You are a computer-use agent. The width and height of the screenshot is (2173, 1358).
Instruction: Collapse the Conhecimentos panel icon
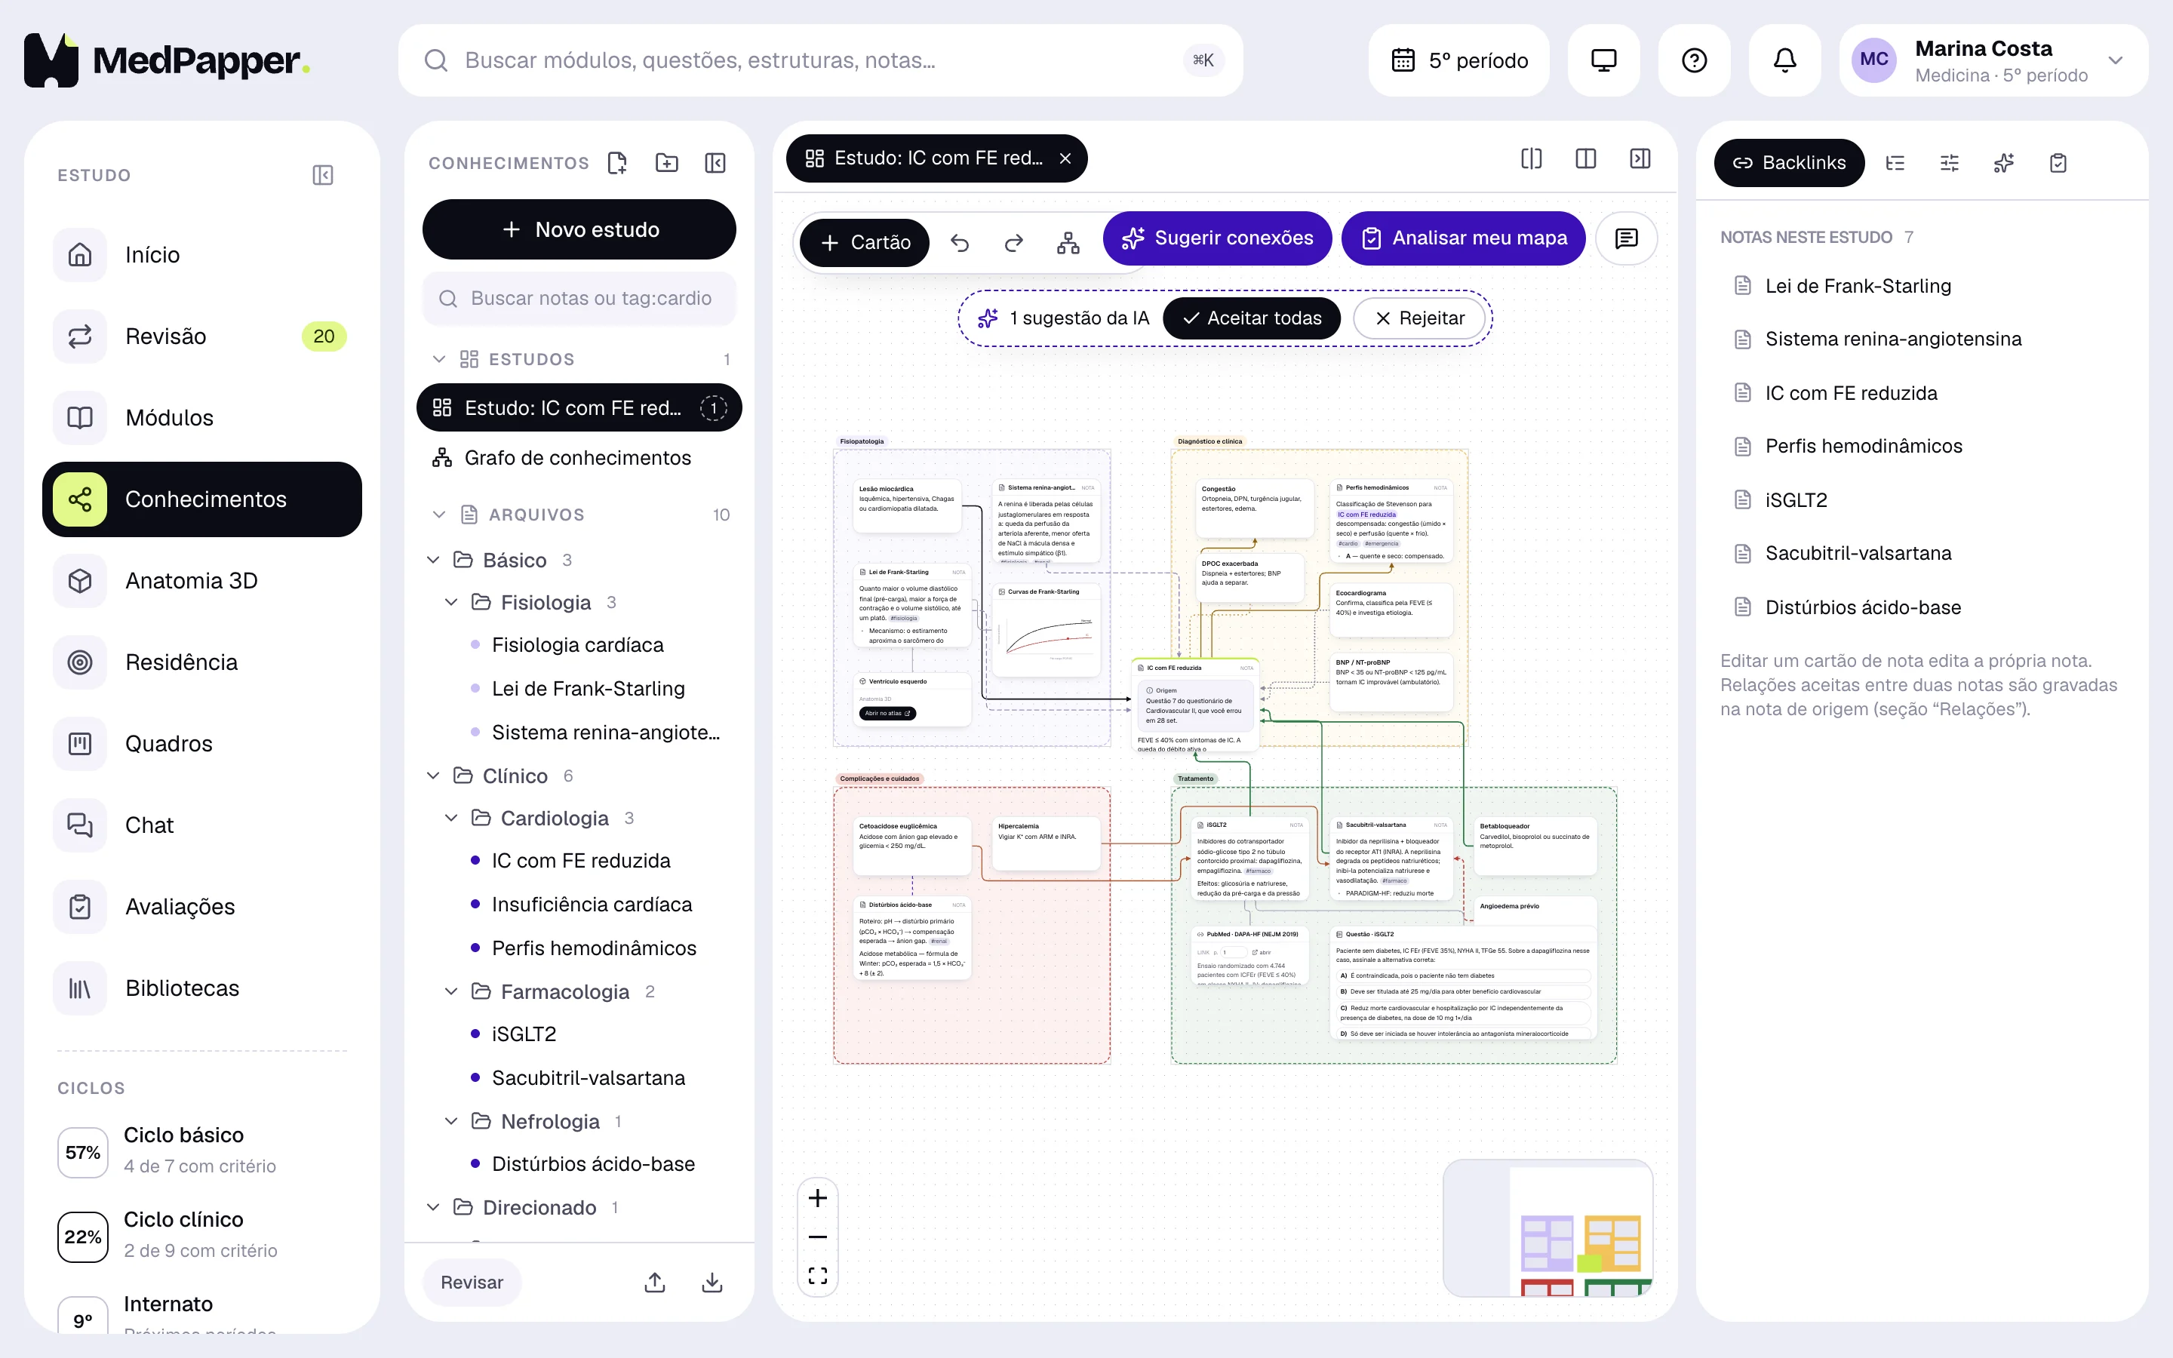coord(715,162)
